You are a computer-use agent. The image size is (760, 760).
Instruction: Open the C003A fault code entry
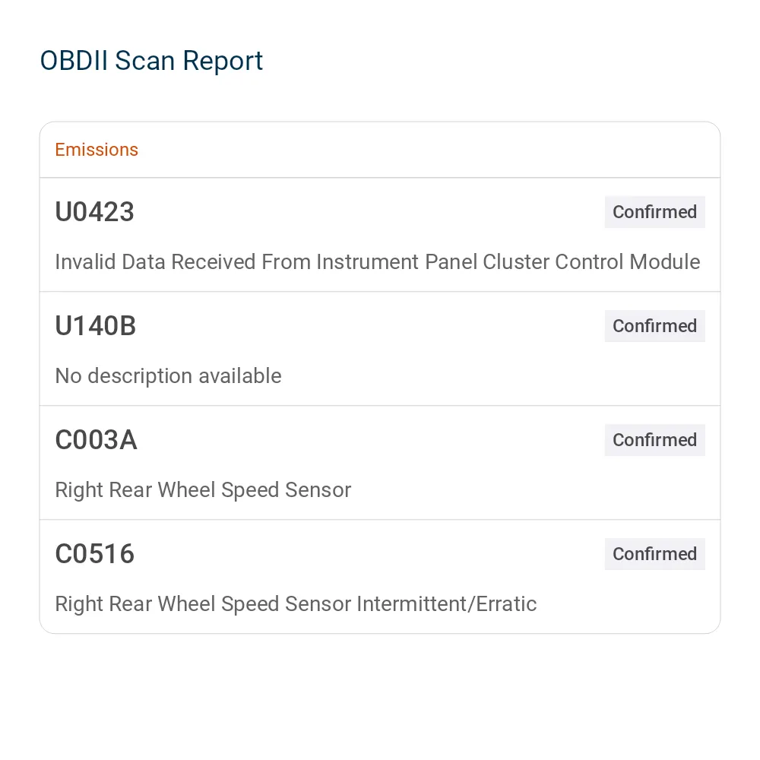tap(96, 439)
